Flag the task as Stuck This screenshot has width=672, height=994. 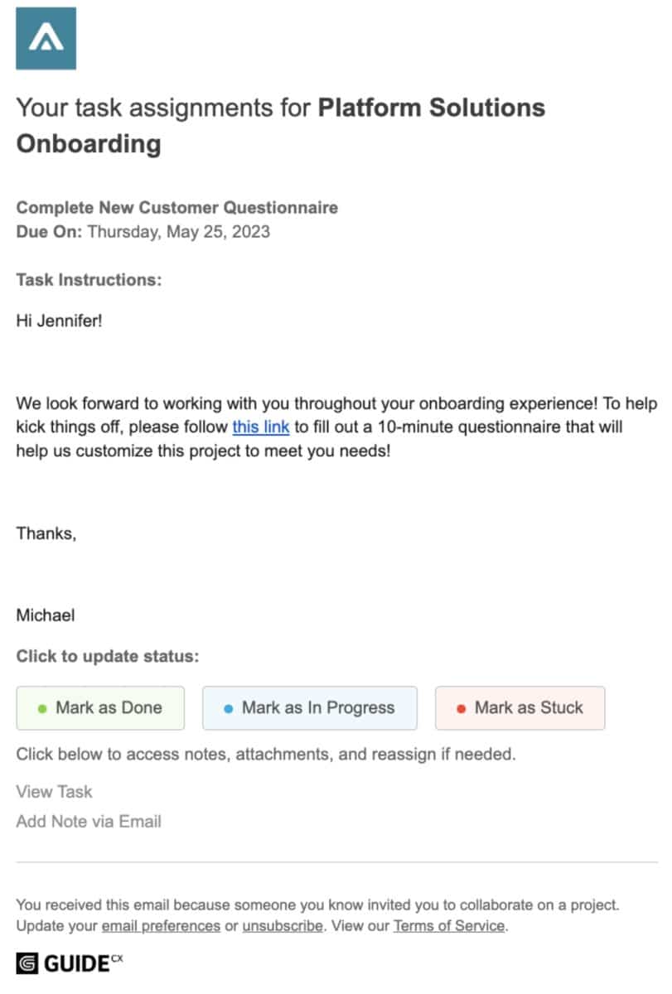pos(520,708)
